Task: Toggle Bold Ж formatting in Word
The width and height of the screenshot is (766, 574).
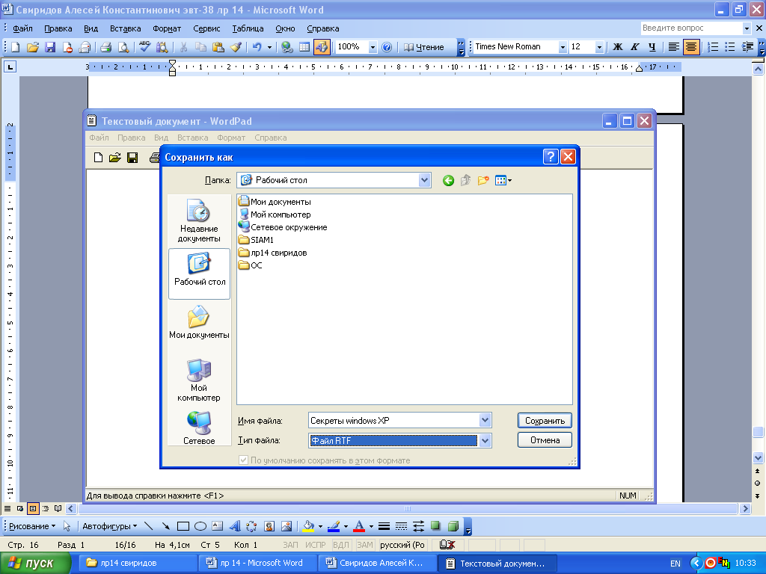Action: [x=617, y=47]
